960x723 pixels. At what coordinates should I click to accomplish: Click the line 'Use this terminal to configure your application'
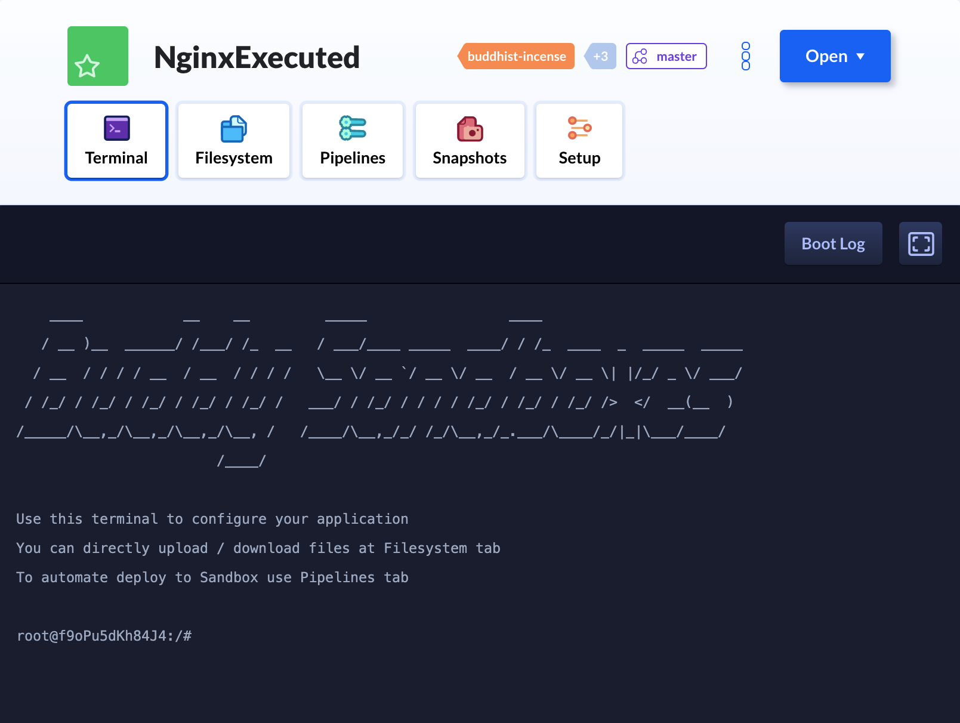(212, 519)
